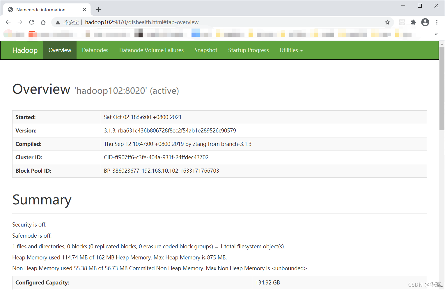
Task: Click the 'Overview' page heading
Action: [x=41, y=89]
